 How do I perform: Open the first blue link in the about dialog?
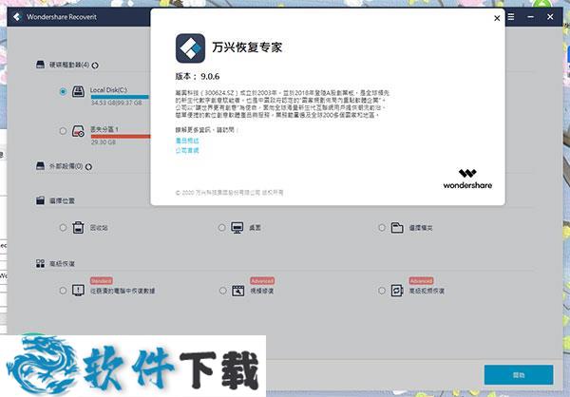pyautogui.click(x=187, y=141)
